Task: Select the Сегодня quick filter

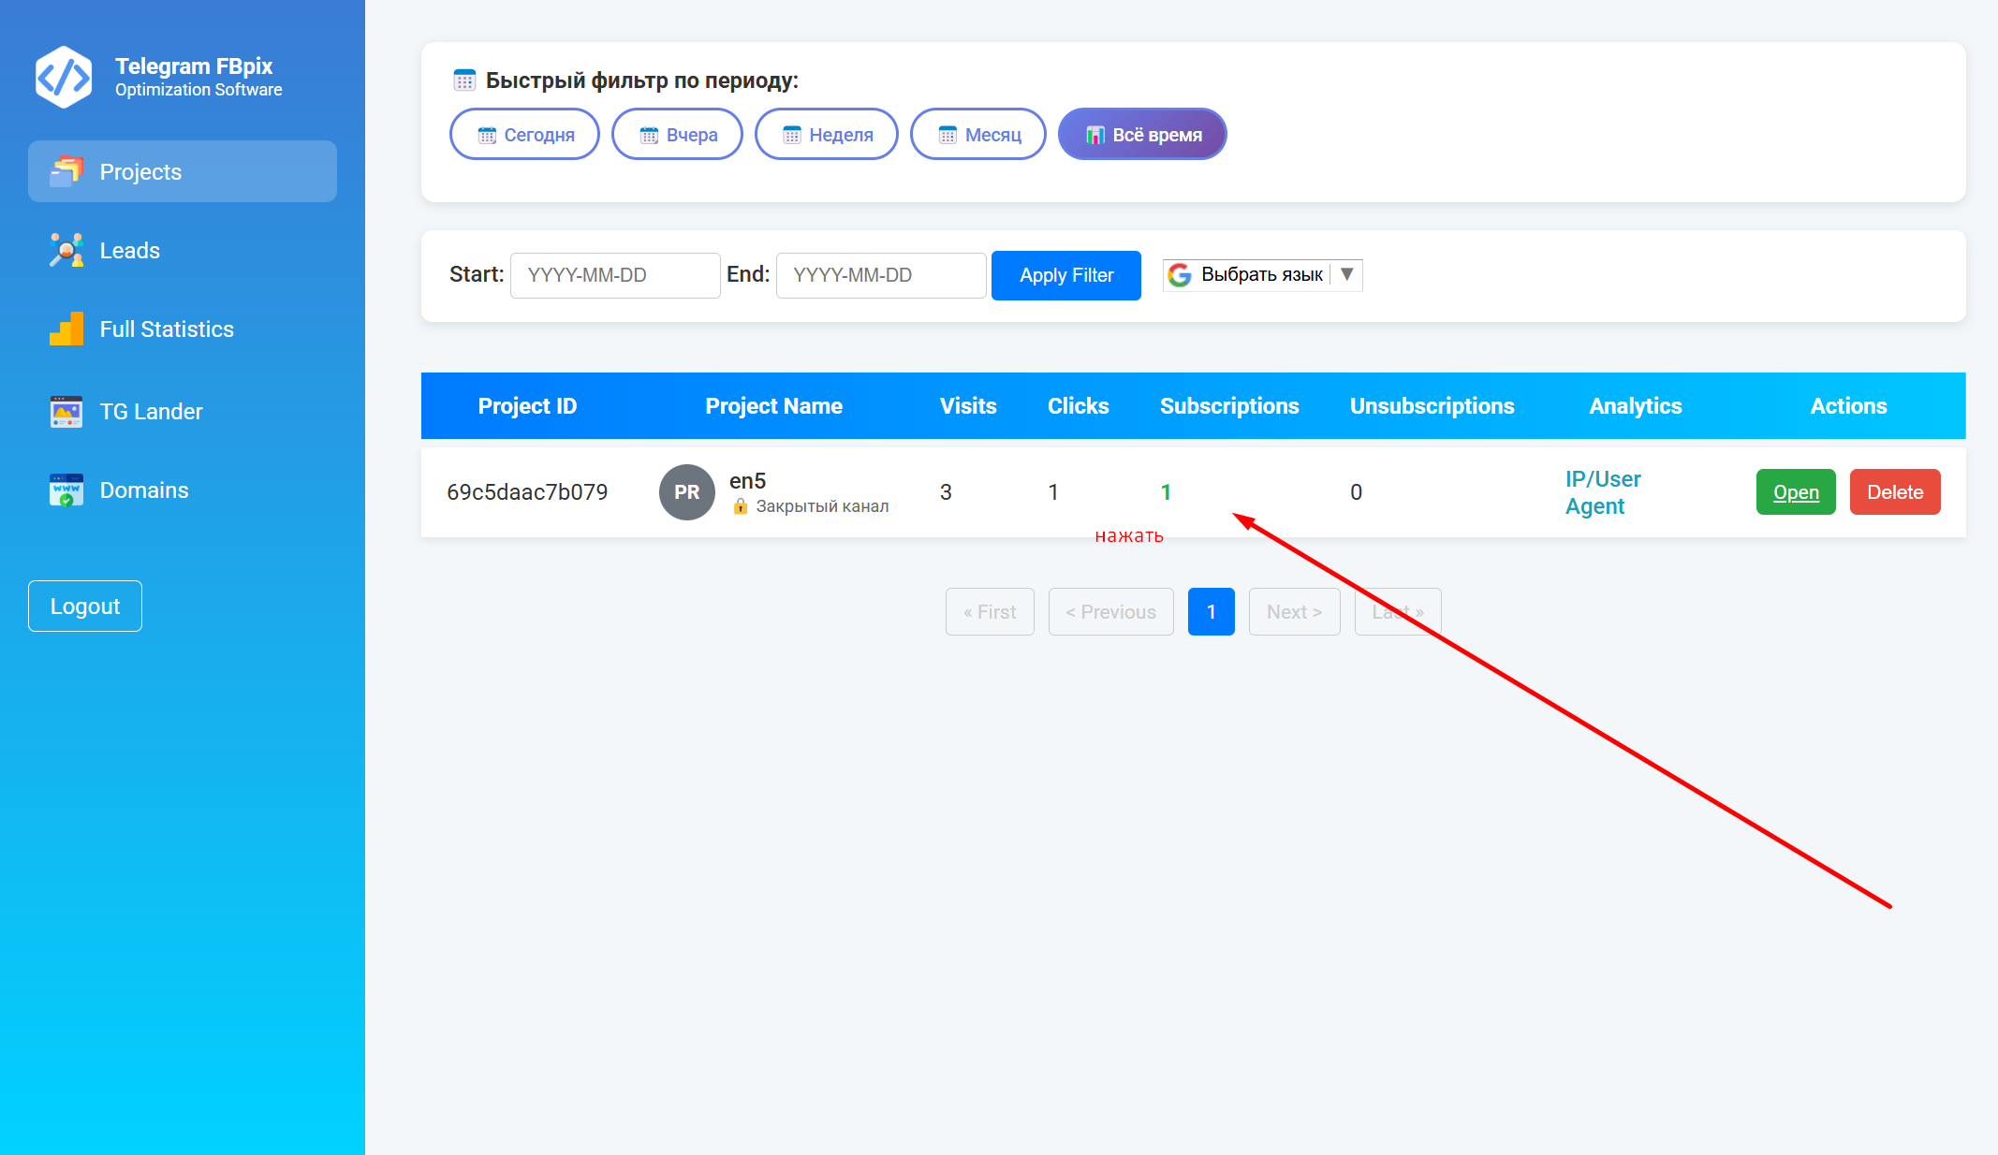Action: tap(524, 135)
